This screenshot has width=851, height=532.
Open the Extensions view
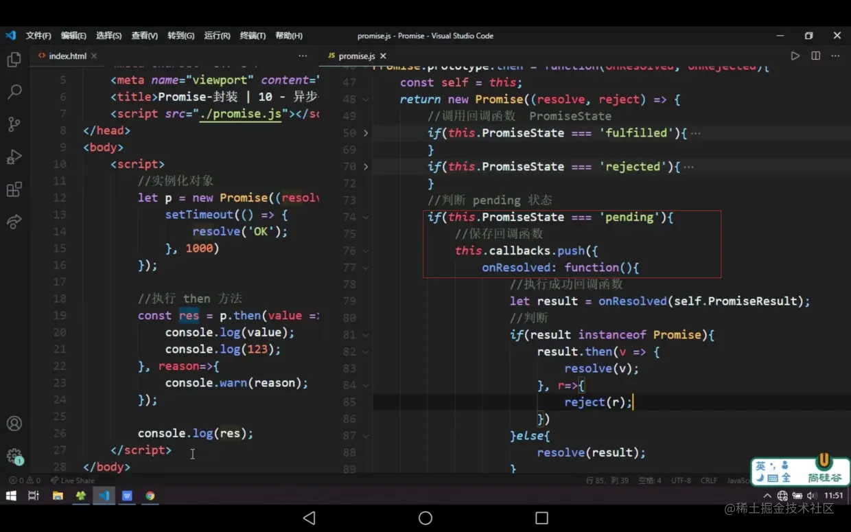[14, 189]
